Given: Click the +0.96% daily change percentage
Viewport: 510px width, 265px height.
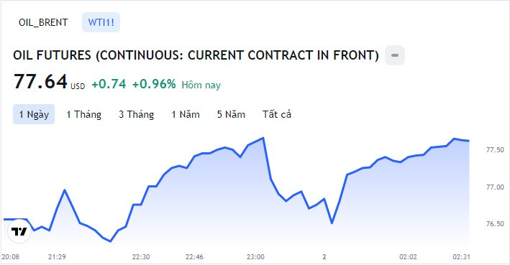Looking at the screenshot, I should pyautogui.click(x=154, y=84).
